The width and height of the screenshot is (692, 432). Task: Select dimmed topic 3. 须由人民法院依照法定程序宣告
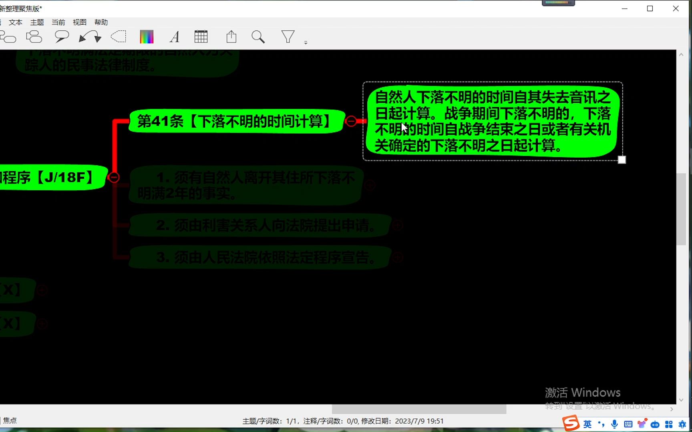point(260,257)
